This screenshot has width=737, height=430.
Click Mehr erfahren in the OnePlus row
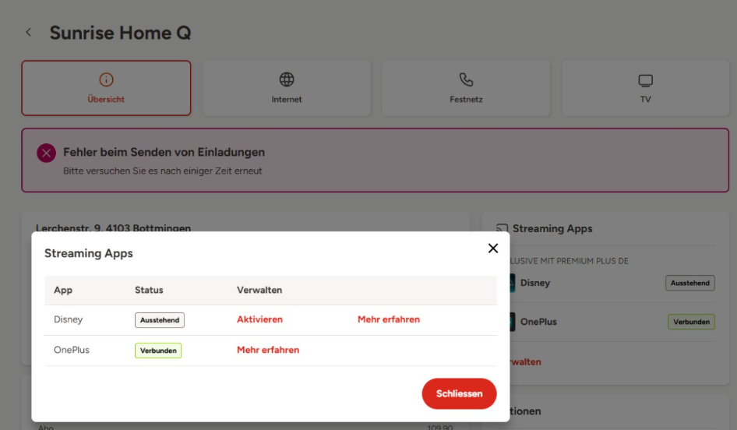coord(268,350)
